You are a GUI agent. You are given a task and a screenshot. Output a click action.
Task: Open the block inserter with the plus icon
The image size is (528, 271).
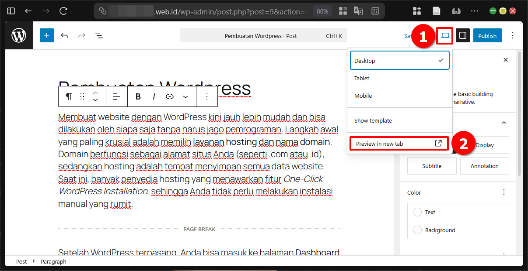[46, 35]
